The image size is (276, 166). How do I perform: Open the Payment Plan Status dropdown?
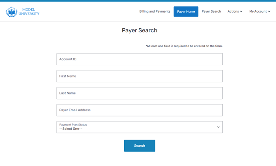pyautogui.click(x=140, y=127)
